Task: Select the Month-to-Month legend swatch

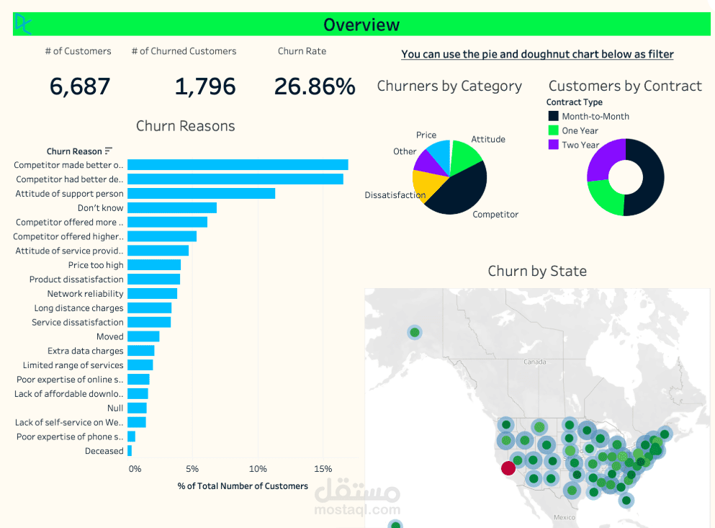Action: 553,116
